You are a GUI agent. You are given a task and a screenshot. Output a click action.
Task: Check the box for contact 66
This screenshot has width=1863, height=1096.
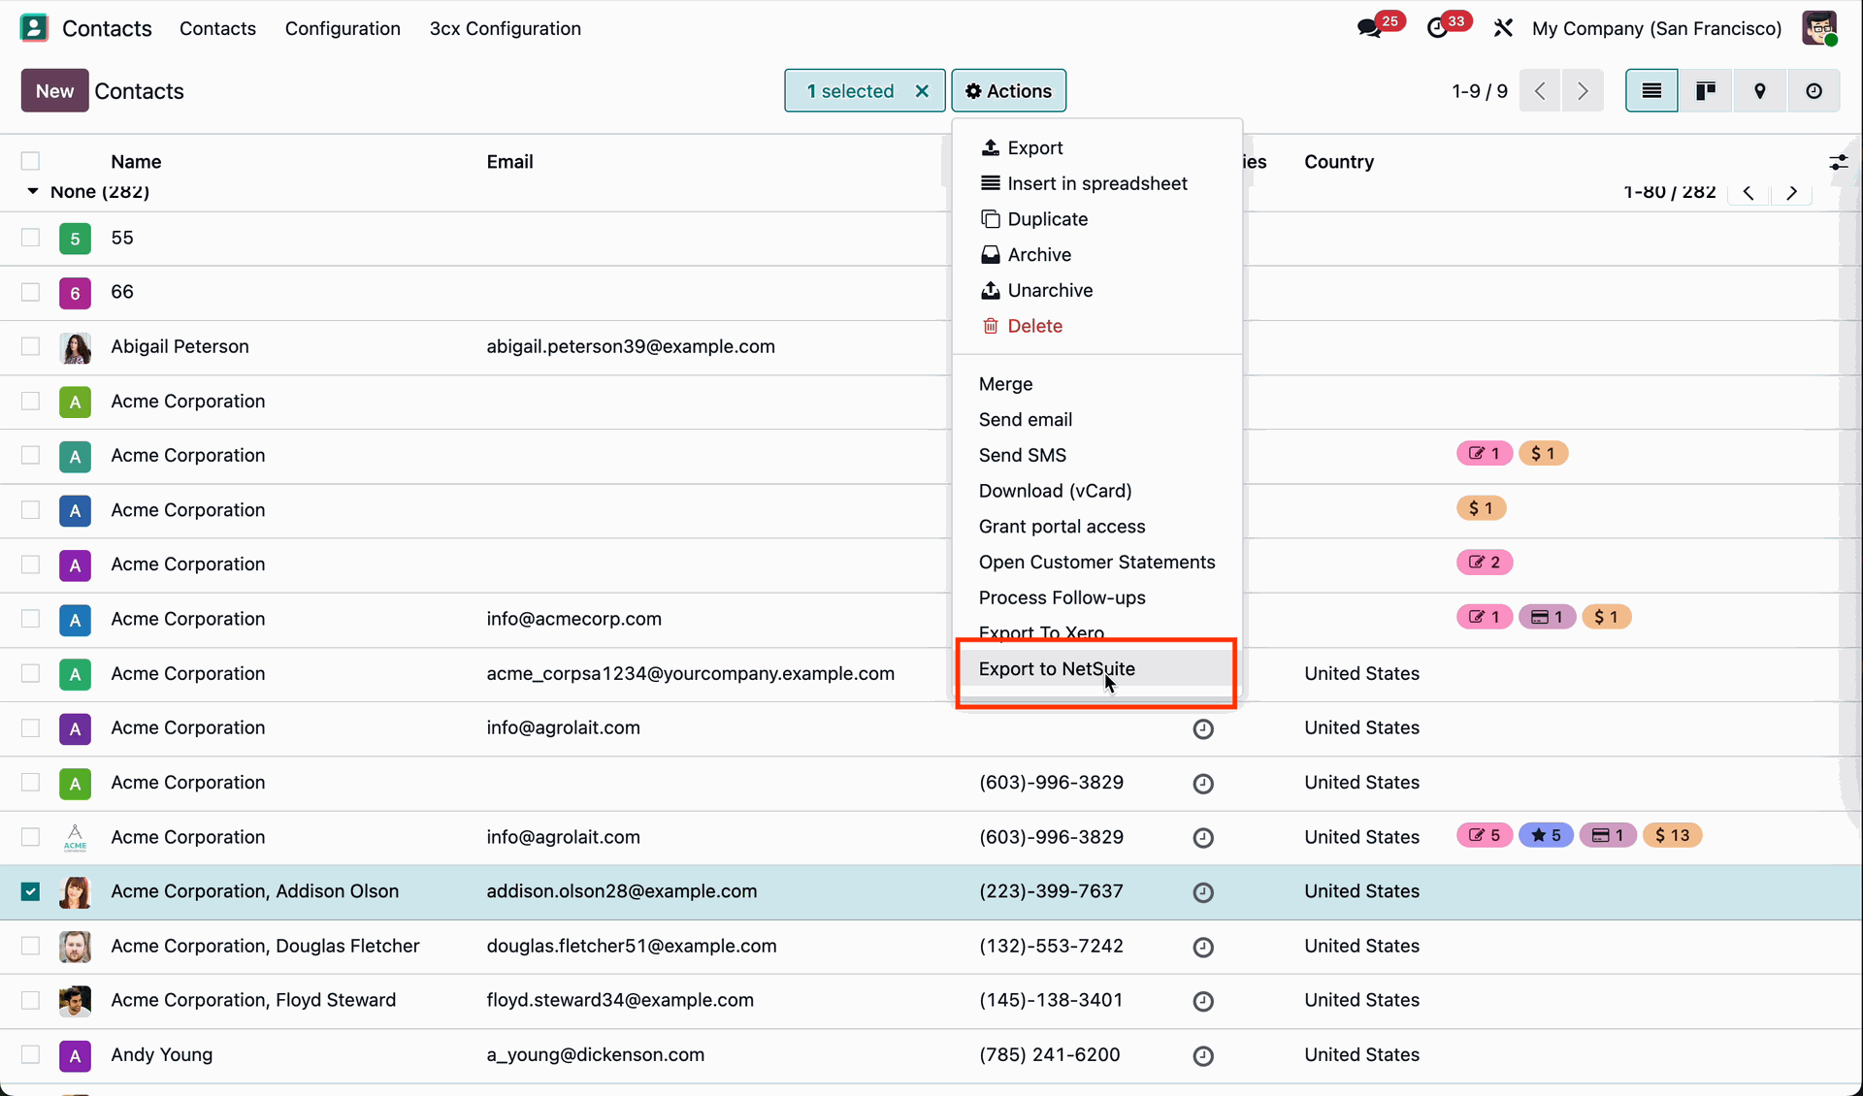(30, 292)
